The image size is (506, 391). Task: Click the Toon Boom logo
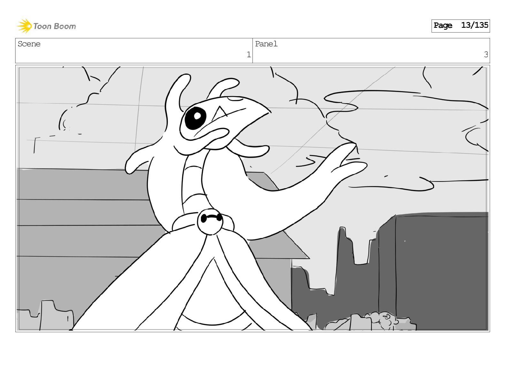tap(46, 26)
